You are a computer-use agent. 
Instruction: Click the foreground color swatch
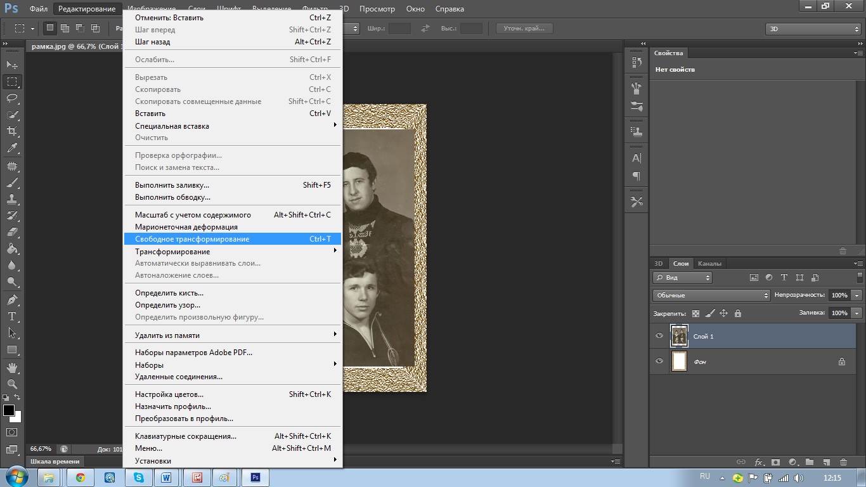pyautogui.click(x=9, y=411)
